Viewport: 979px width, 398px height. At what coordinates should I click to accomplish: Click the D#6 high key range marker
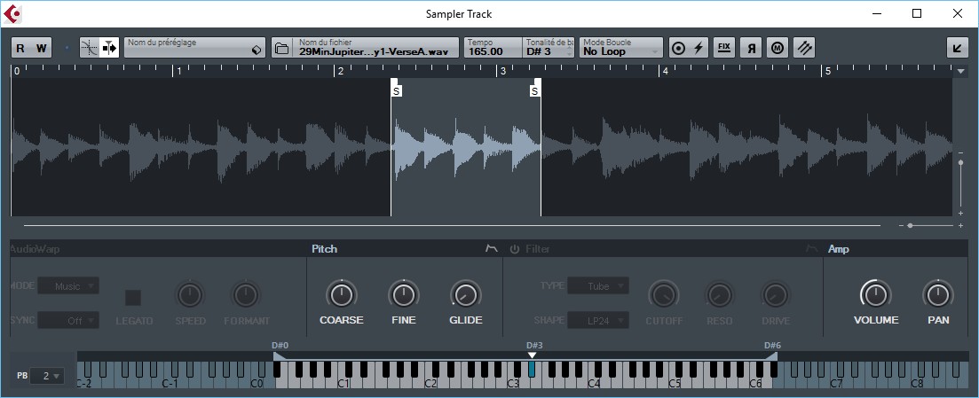tap(771, 355)
